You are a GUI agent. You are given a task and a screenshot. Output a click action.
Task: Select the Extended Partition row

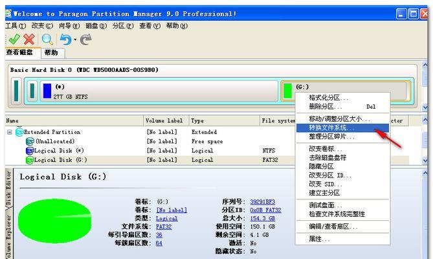tap(151, 132)
